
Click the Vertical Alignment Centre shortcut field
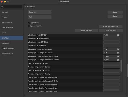coord(112,67)
